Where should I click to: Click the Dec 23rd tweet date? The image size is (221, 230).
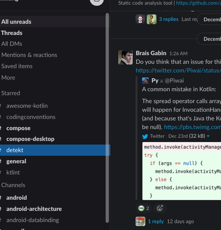178,136
